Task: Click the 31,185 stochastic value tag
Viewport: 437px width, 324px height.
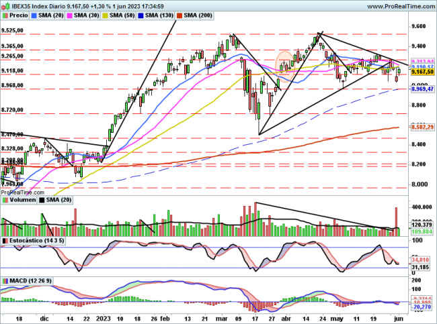Action: (420, 267)
